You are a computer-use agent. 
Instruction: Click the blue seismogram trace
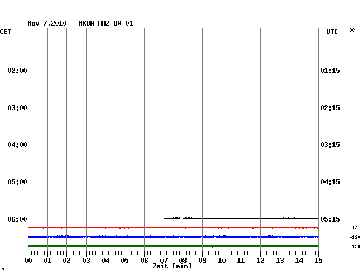click(173, 237)
